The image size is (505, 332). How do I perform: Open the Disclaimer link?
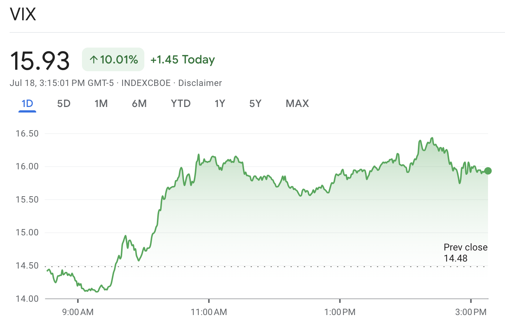coord(200,83)
